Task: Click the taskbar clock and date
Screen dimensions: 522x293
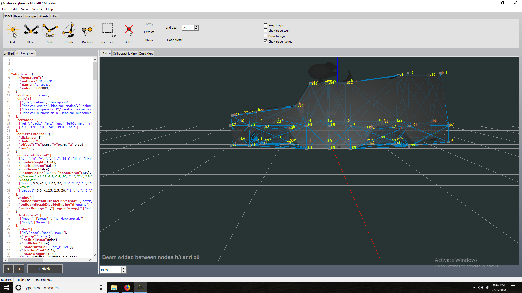Action: (x=499, y=288)
